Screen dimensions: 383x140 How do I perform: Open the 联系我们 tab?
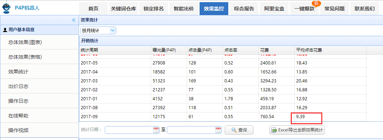[365, 9]
